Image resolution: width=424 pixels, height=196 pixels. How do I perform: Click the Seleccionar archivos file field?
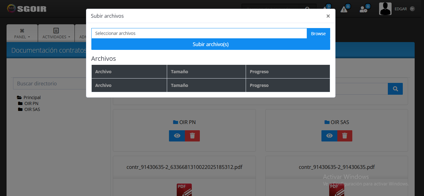click(199, 34)
